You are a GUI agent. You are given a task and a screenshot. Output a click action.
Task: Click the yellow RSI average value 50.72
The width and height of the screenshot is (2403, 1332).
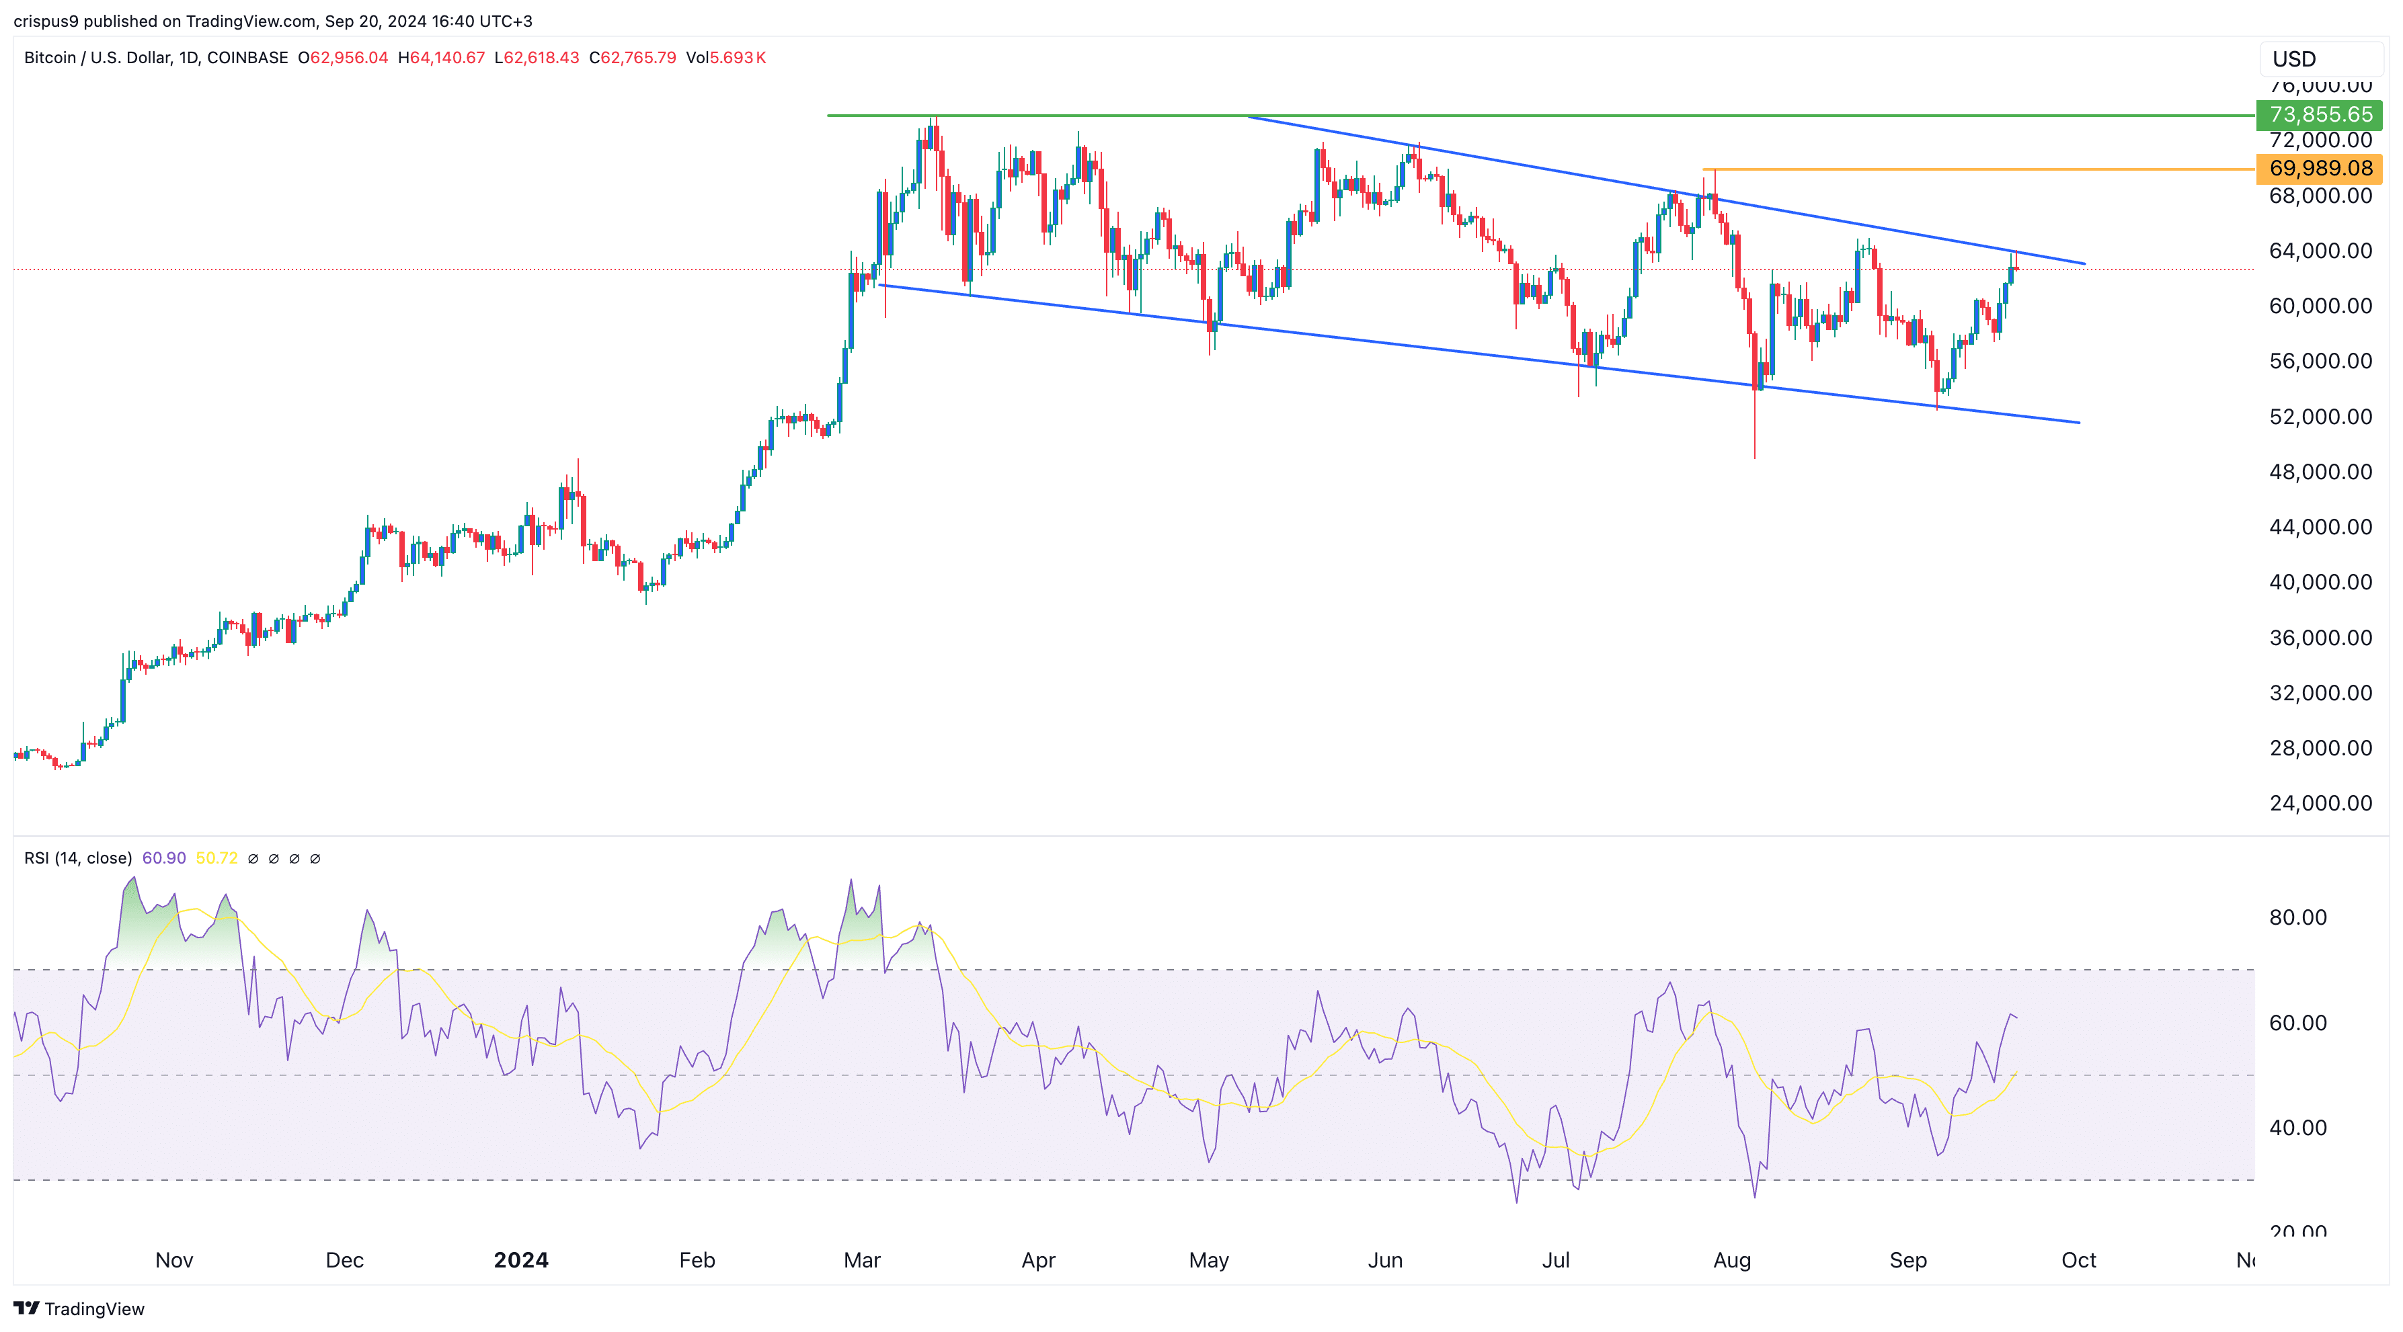(x=216, y=858)
